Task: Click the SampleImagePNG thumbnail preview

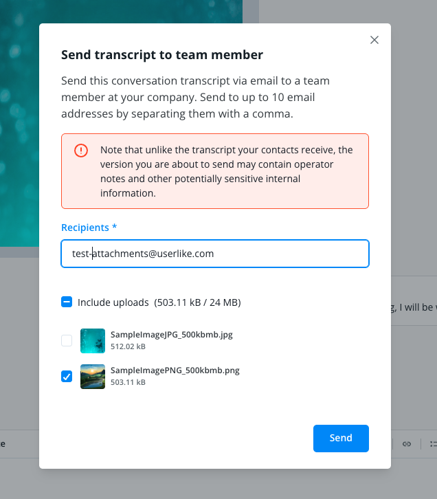Action: [93, 377]
